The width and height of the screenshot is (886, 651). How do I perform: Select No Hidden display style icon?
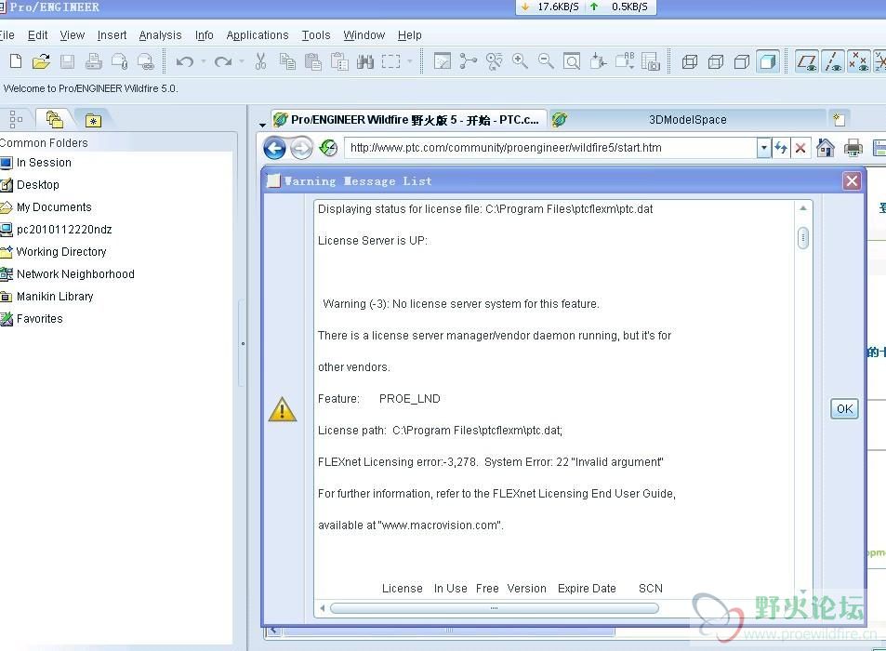741,61
